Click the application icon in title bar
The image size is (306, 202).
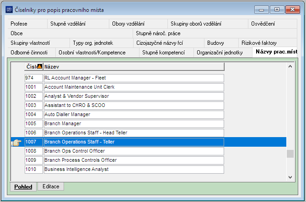tap(9, 10)
